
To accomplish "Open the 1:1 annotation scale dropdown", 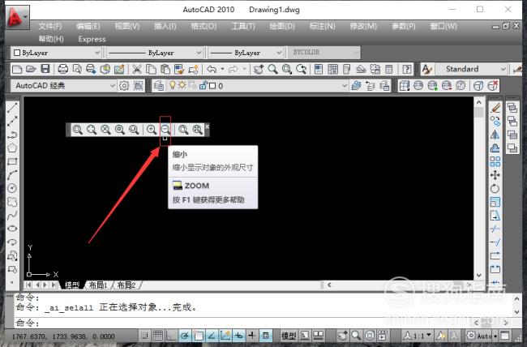I will [429, 335].
